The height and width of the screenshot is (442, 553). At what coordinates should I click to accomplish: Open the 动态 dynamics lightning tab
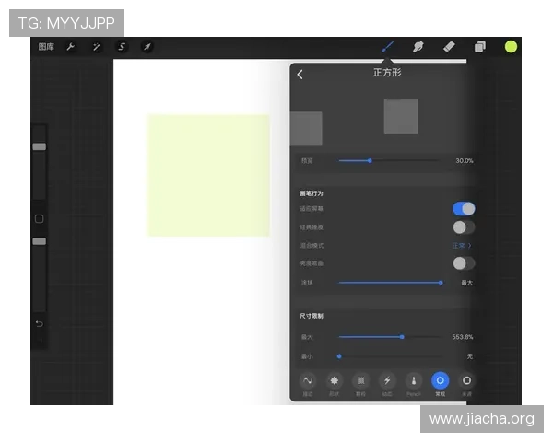pyautogui.click(x=387, y=381)
